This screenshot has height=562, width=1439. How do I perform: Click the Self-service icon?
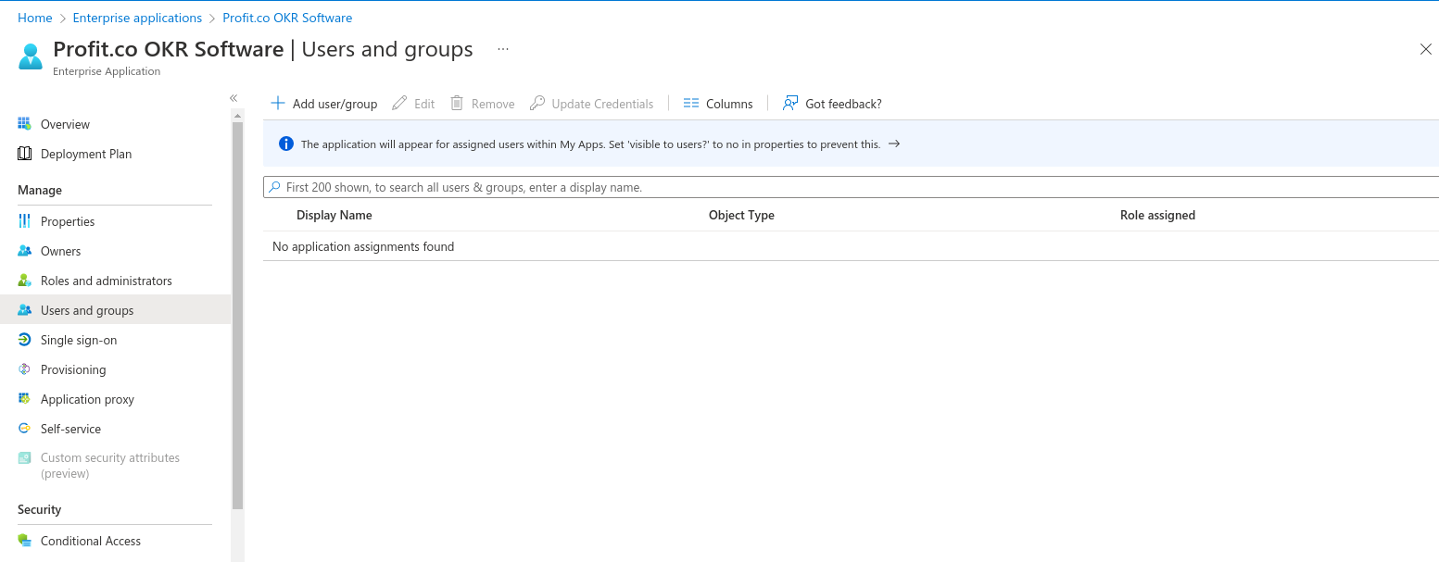click(24, 429)
